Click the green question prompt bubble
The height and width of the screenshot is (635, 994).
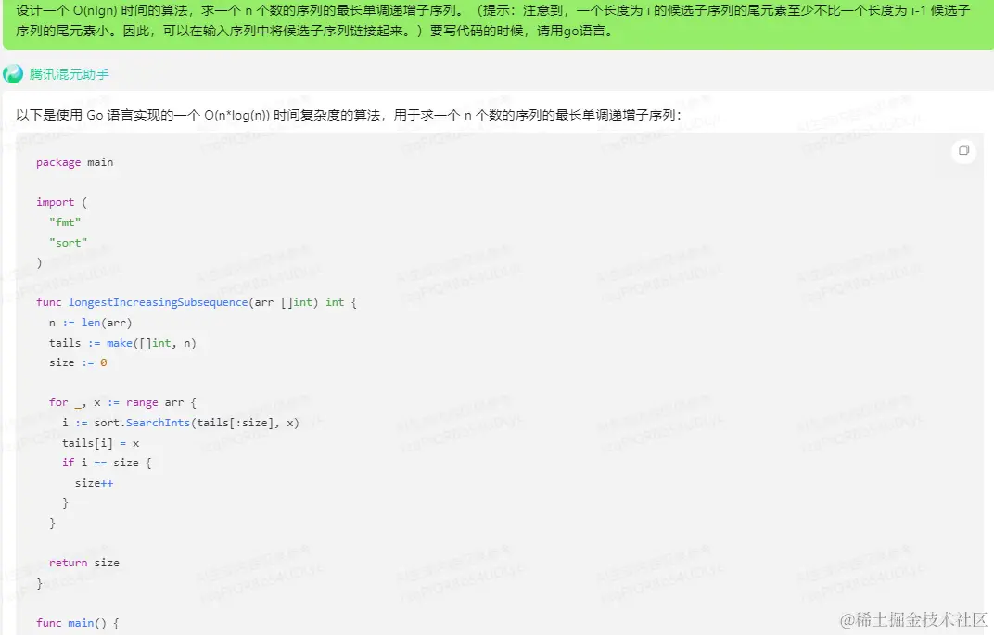[x=497, y=24]
